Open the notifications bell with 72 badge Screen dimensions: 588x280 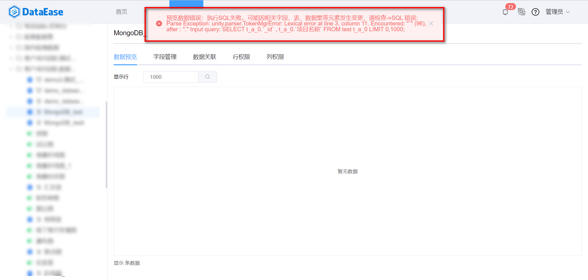[505, 12]
